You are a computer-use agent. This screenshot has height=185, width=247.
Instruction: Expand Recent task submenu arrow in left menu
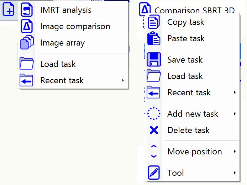pos(123,80)
